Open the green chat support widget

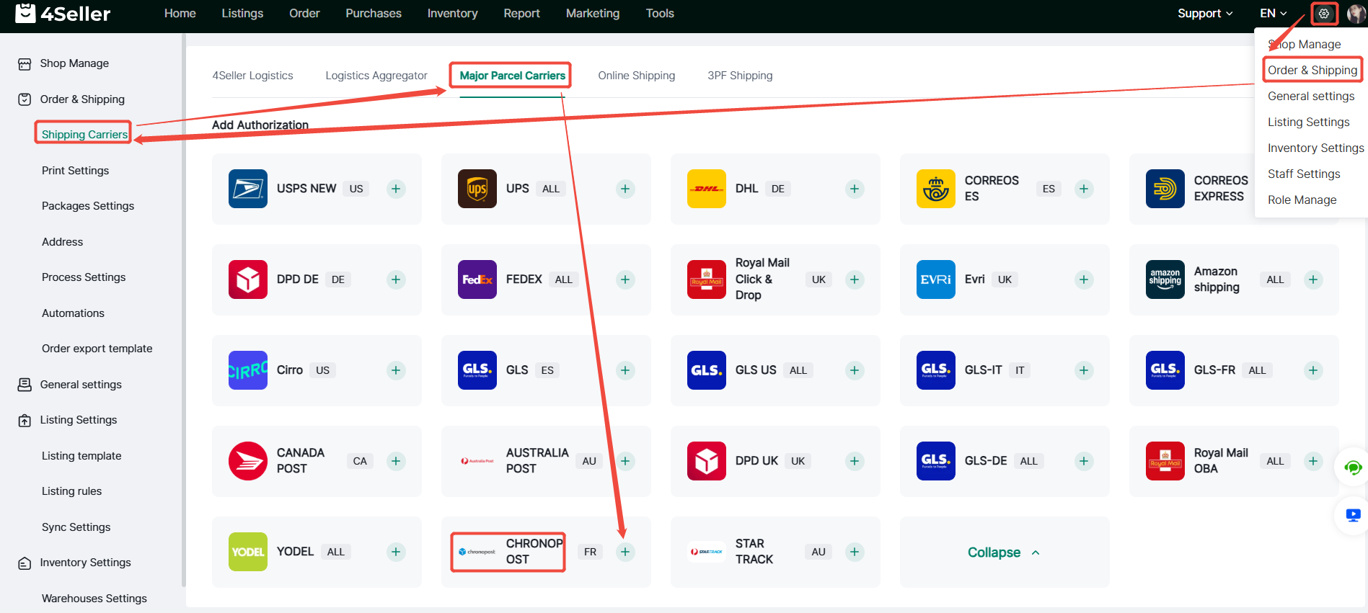coord(1353,468)
